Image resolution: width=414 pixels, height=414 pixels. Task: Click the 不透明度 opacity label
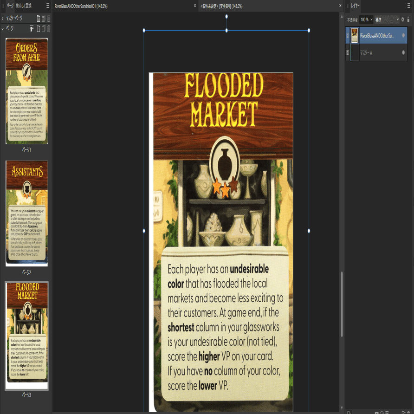pos(352,20)
